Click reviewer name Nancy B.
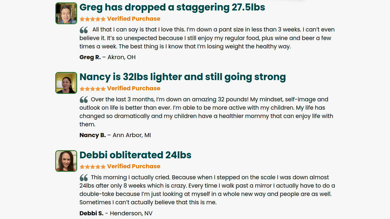This screenshot has height=219, width=390. [x=92, y=135]
